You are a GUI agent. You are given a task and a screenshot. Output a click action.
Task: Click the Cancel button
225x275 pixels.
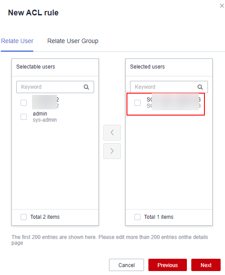[127, 265]
